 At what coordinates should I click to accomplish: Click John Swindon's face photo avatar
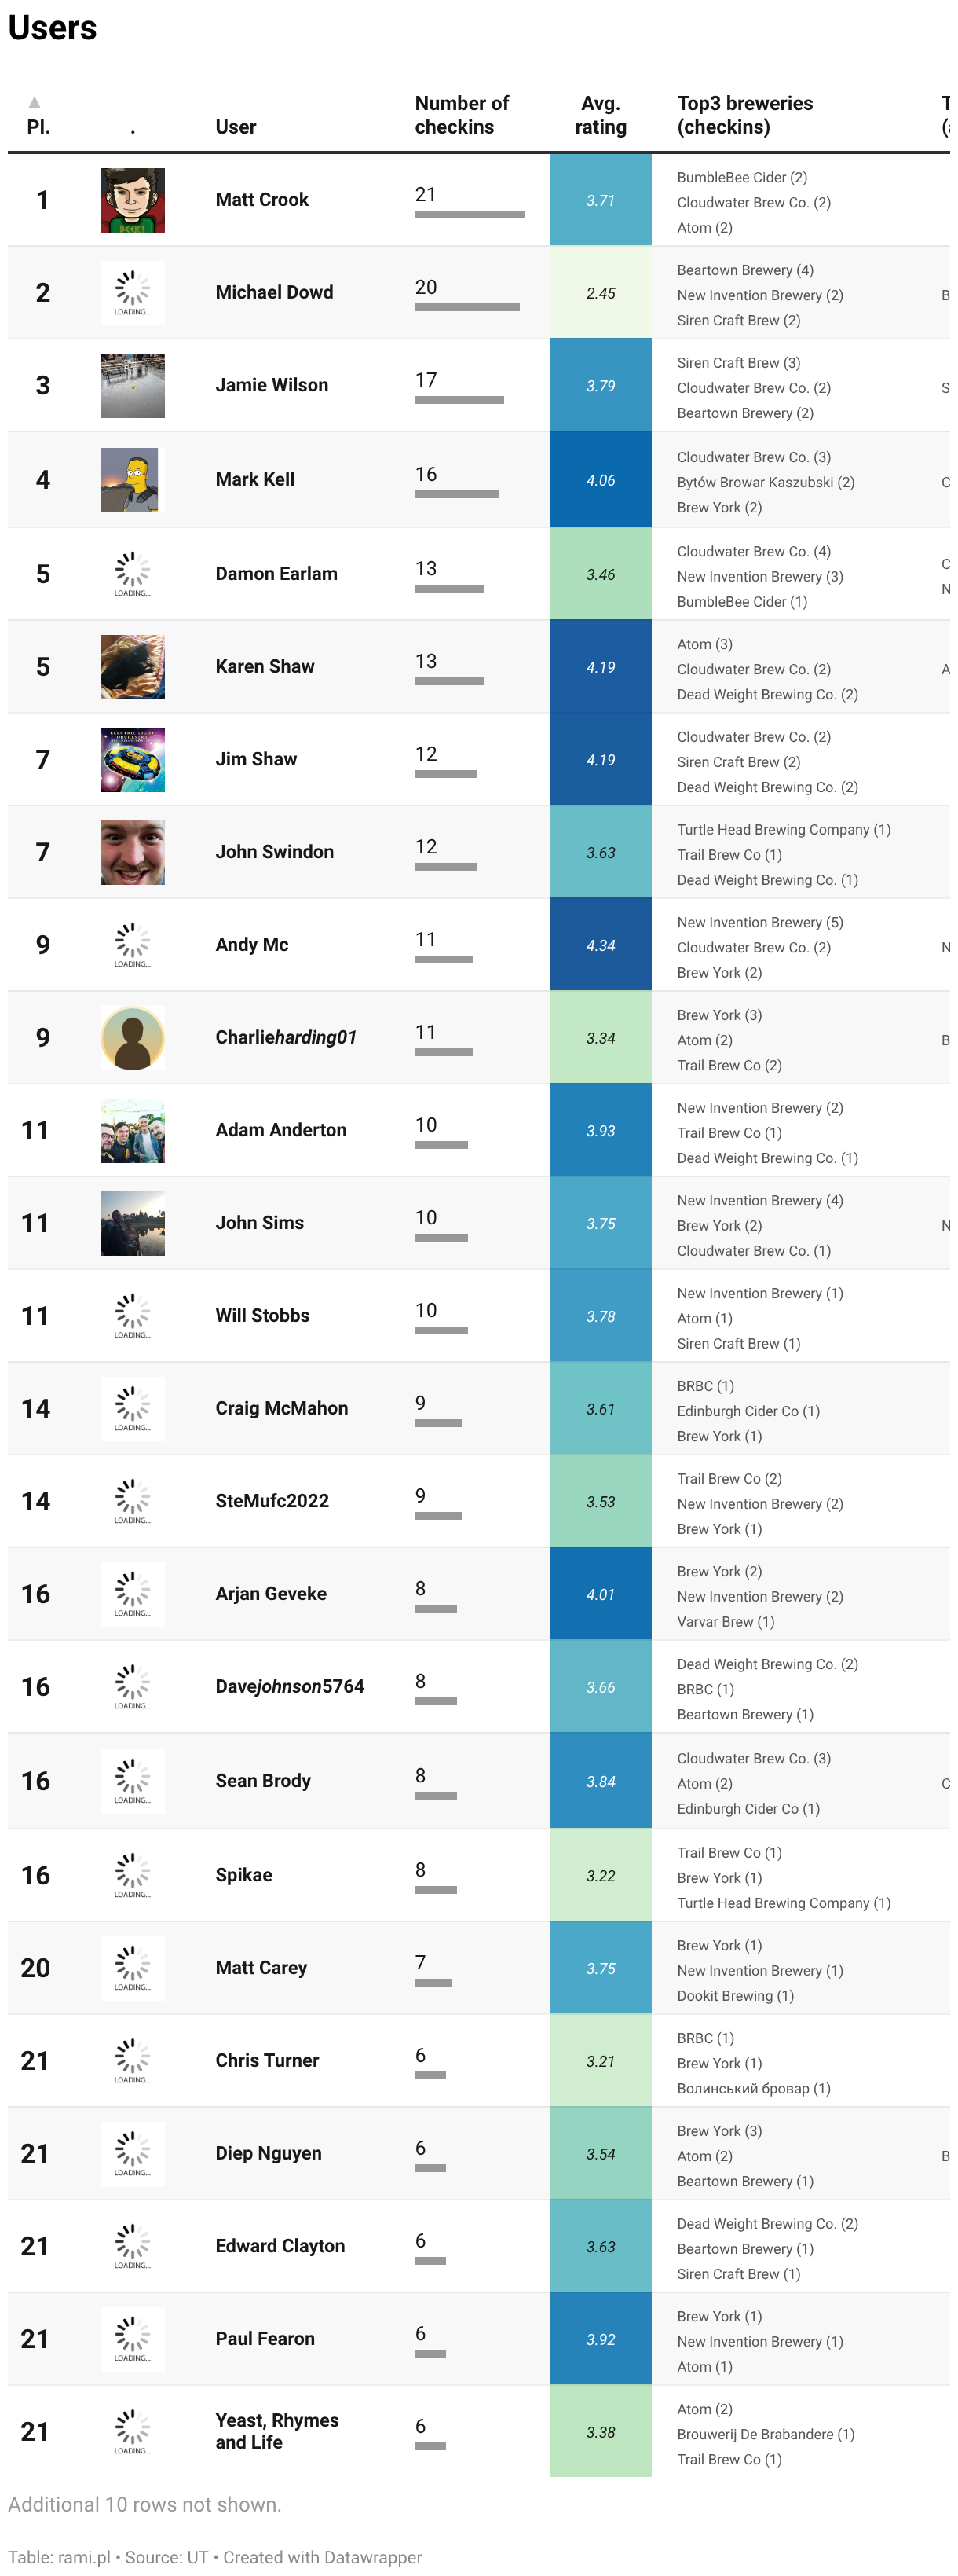[132, 853]
